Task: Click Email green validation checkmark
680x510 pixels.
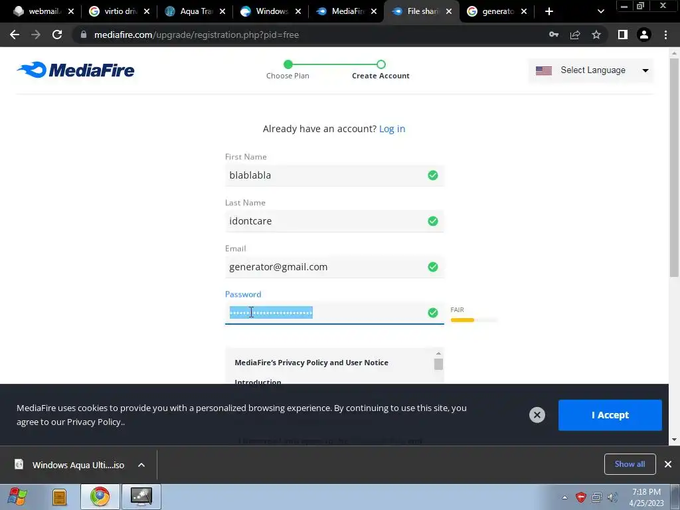Action: coord(433,267)
